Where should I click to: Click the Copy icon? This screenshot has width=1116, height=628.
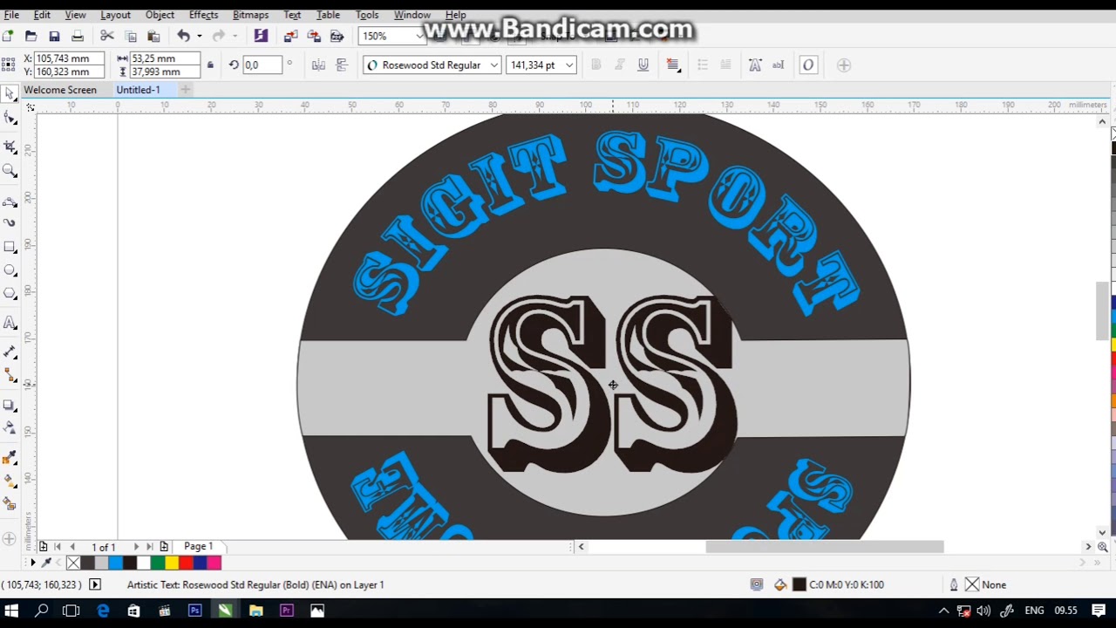tap(131, 36)
